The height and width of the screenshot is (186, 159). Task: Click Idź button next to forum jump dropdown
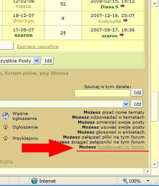[x=137, y=104]
